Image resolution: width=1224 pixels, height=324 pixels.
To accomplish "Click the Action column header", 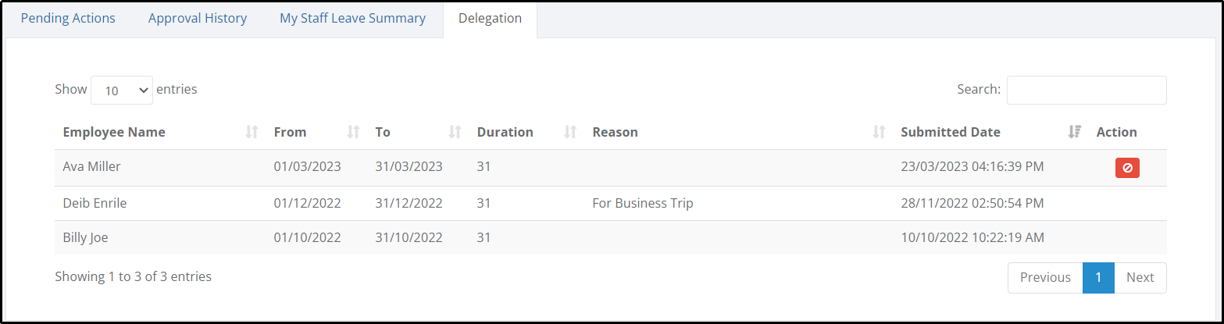I will (1116, 132).
